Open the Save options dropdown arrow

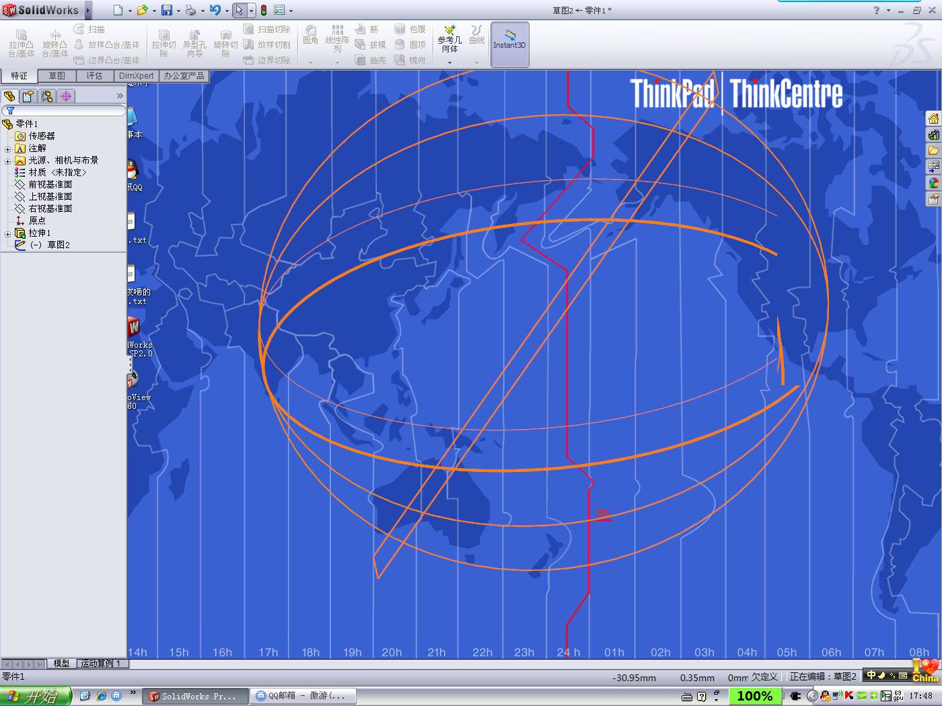pos(178,11)
